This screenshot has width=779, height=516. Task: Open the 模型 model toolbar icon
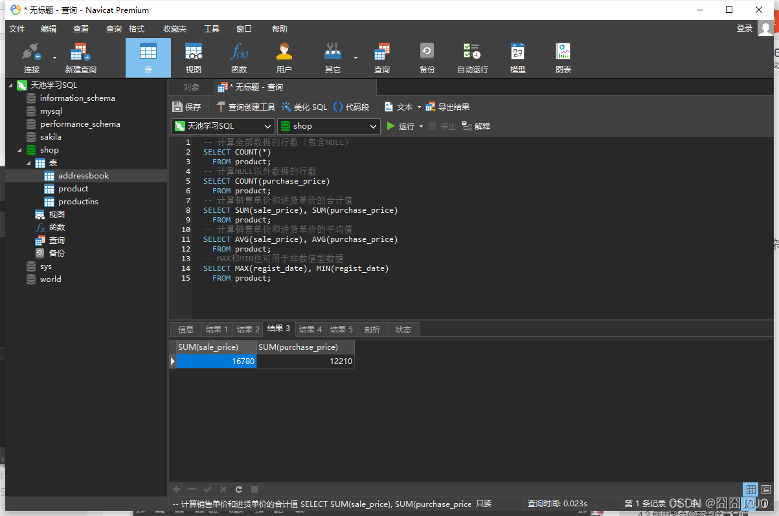(517, 58)
